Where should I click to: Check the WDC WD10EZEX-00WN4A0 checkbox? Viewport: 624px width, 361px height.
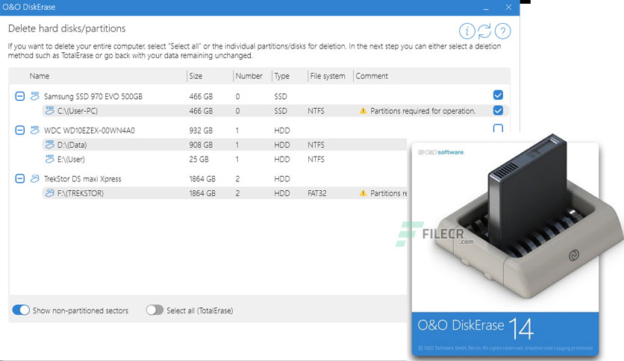(498, 128)
